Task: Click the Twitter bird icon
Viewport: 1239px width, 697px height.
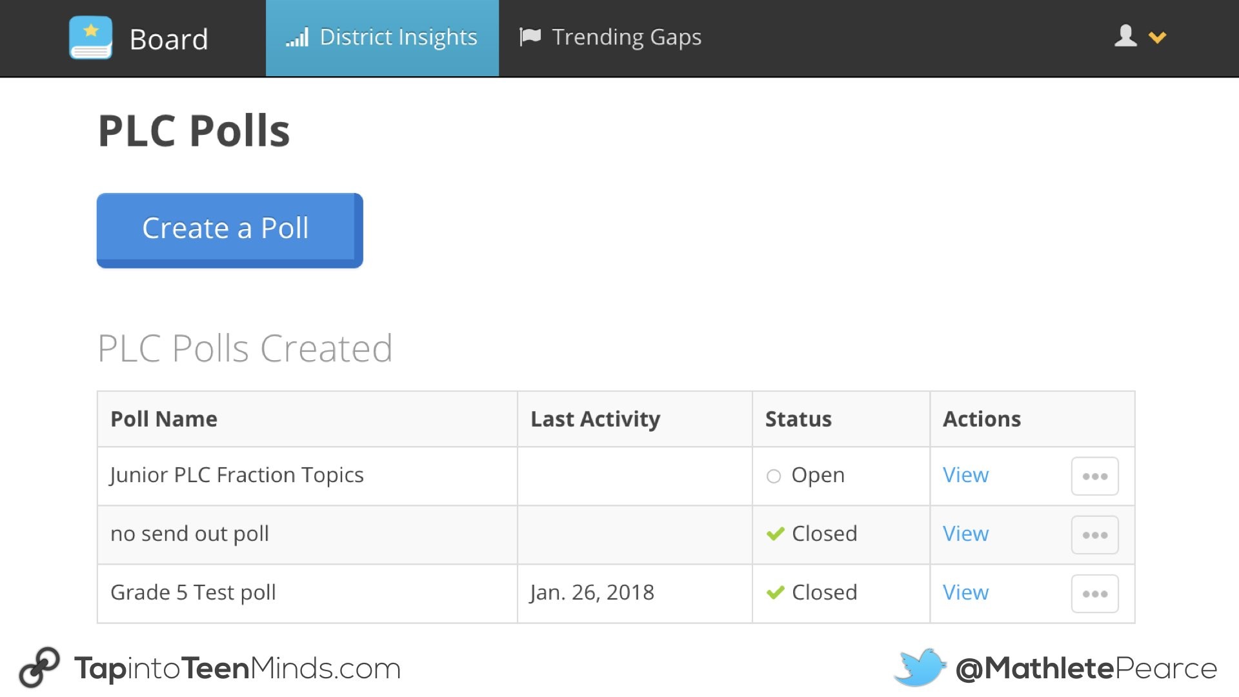Action: [920, 667]
